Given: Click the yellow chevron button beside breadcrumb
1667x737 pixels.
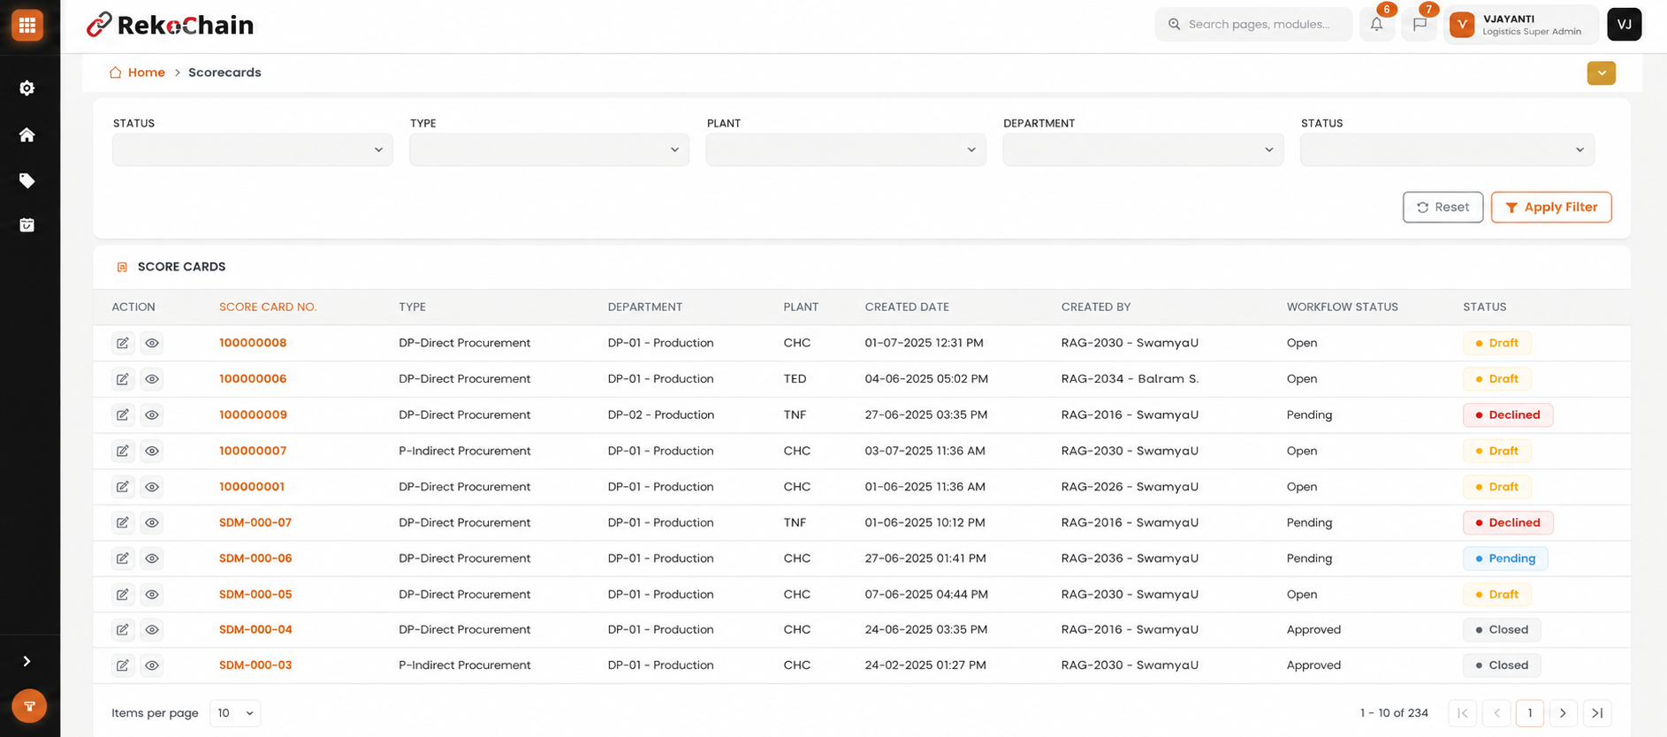Looking at the screenshot, I should click(x=1601, y=73).
